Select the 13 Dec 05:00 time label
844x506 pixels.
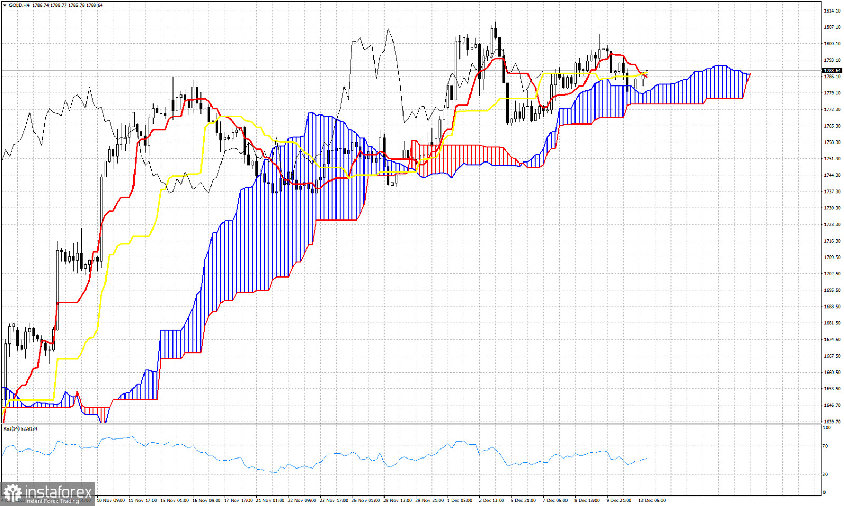653,500
